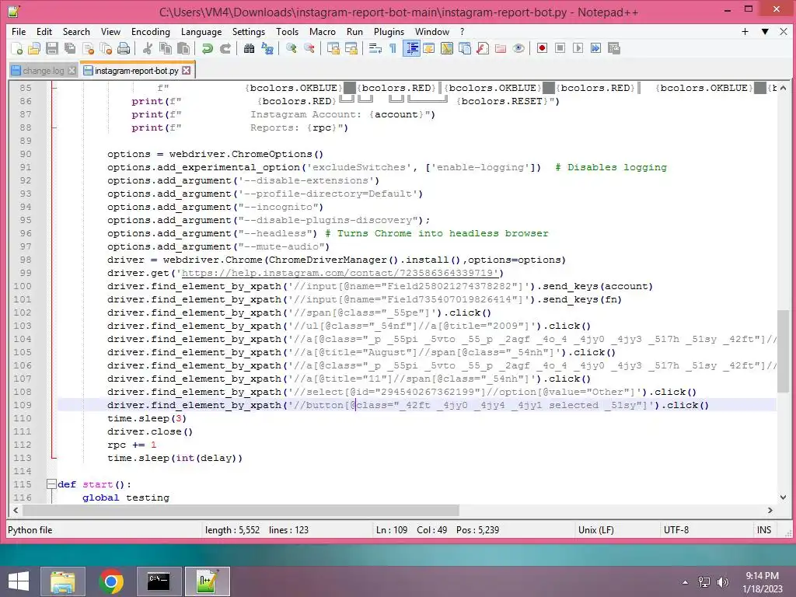The height and width of the screenshot is (597, 796).
Task: Open the tab list dropdown triangle
Action: (x=765, y=31)
